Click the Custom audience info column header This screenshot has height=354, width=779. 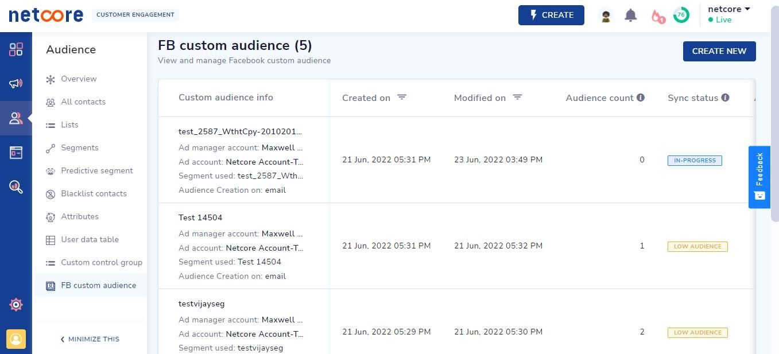pyautogui.click(x=226, y=98)
